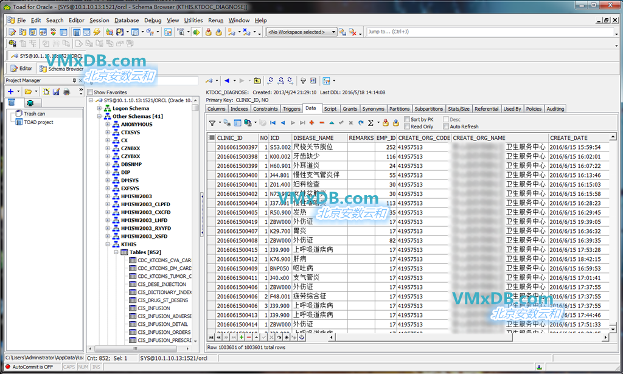
Task: Open a new SQL Editor from main toolbar
Action: [12, 32]
